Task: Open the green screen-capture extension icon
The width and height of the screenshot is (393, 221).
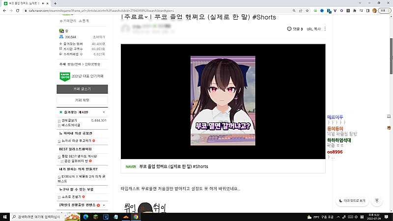Action: (x=315, y=10)
